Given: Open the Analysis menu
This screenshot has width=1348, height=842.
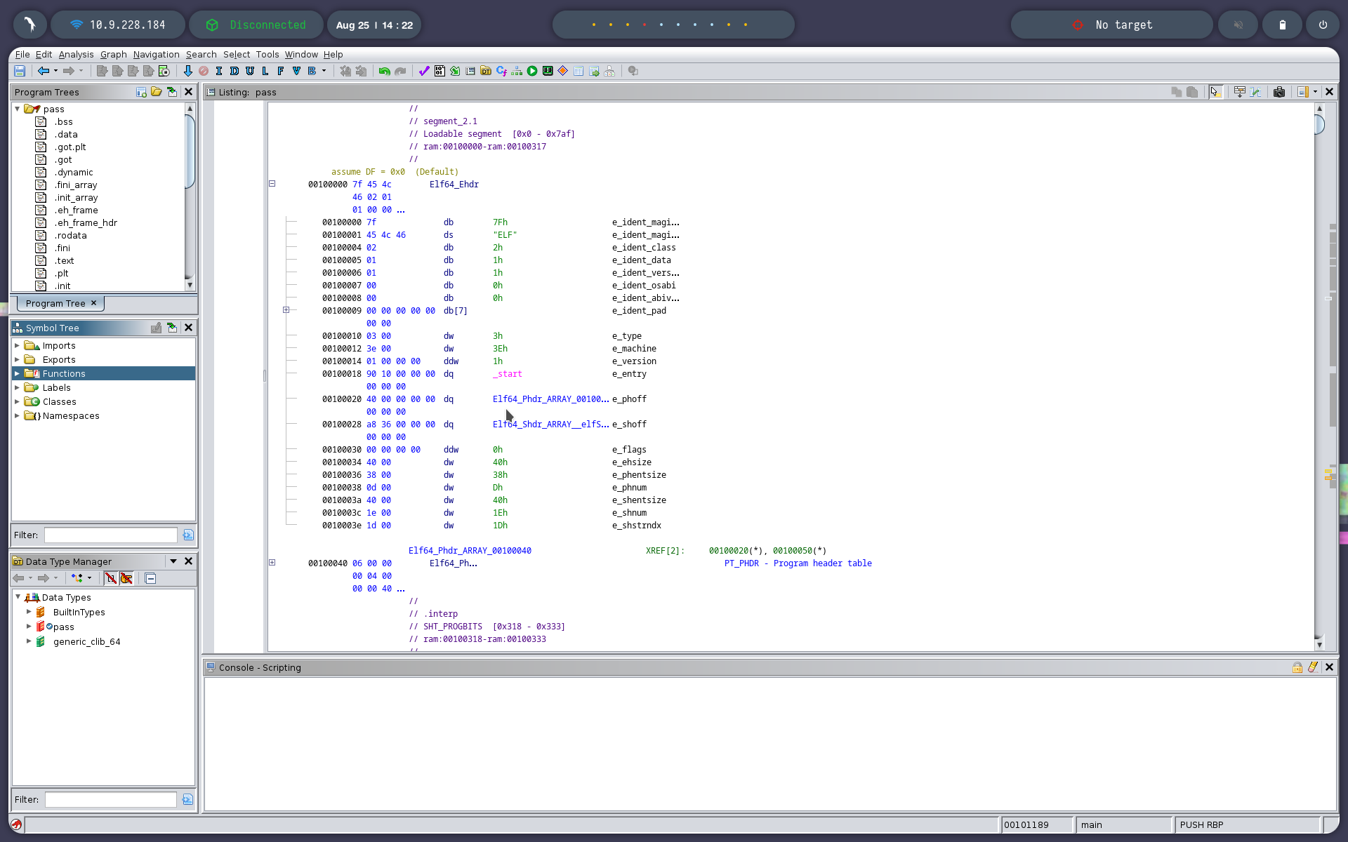Looking at the screenshot, I should tap(76, 54).
